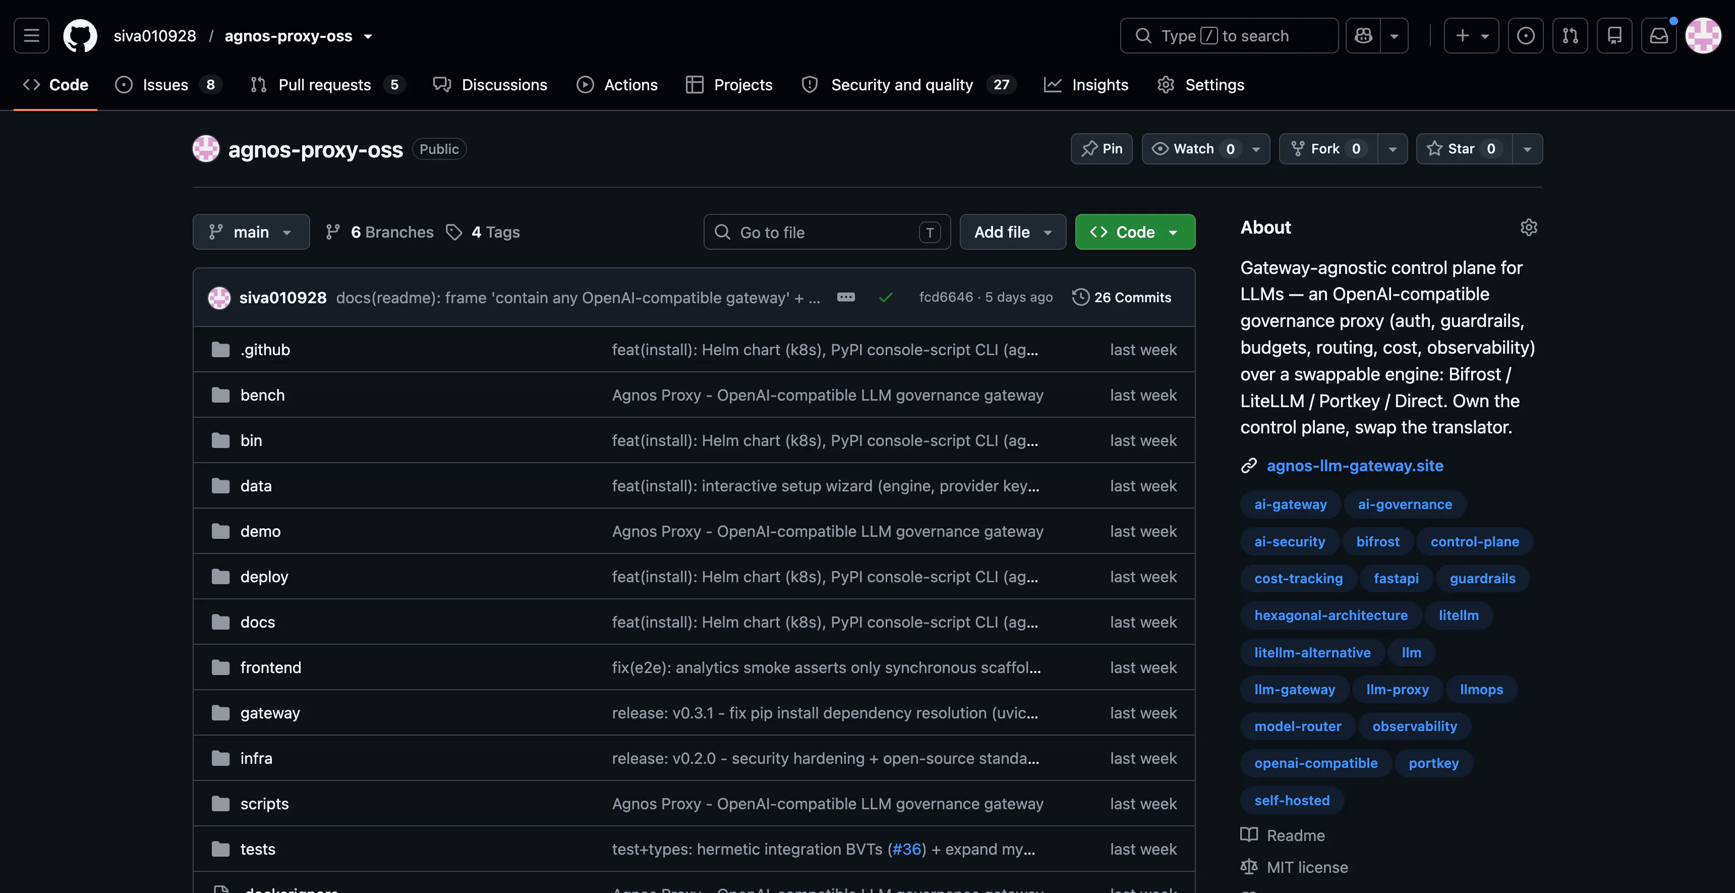Open the Copilot chat icon
The width and height of the screenshot is (1735, 893).
tap(1363, 36)
